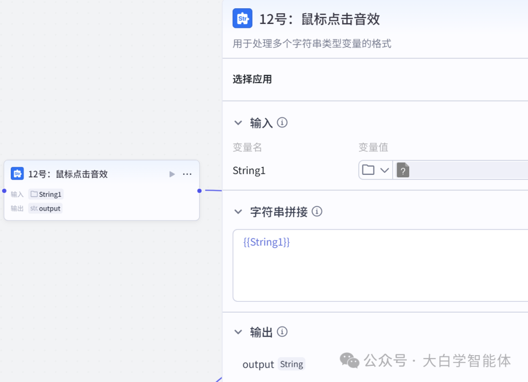
Task: Click the String1 input tag on the node
Action: (x=46, y=194)
